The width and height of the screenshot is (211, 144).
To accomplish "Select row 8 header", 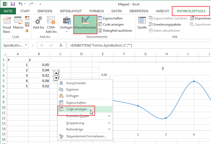I will pyautogui.click(x=3, y=97).
